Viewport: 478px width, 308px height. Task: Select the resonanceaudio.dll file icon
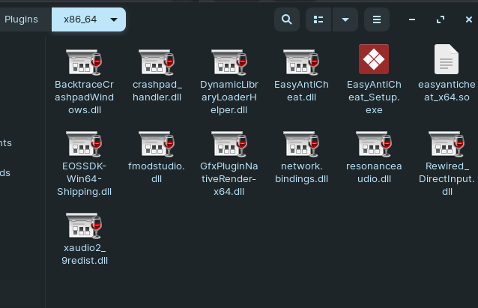374,144
